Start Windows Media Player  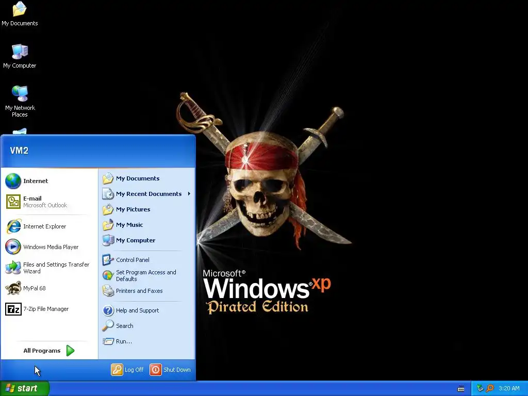(49, 247)
